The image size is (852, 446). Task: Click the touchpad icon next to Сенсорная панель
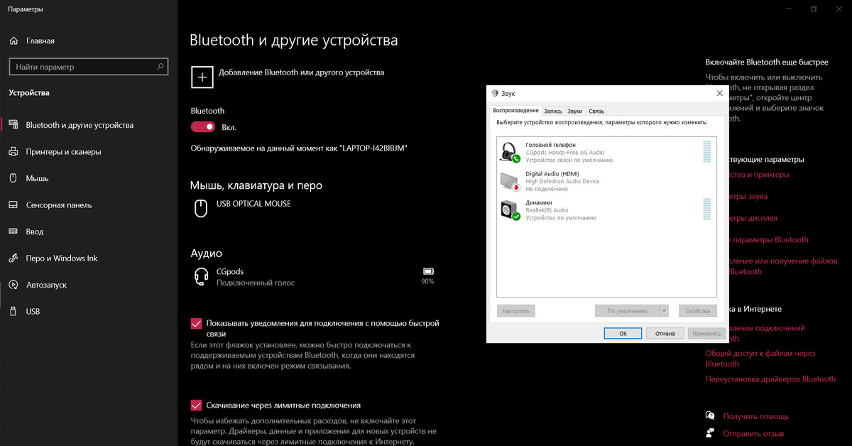[13, 205]
